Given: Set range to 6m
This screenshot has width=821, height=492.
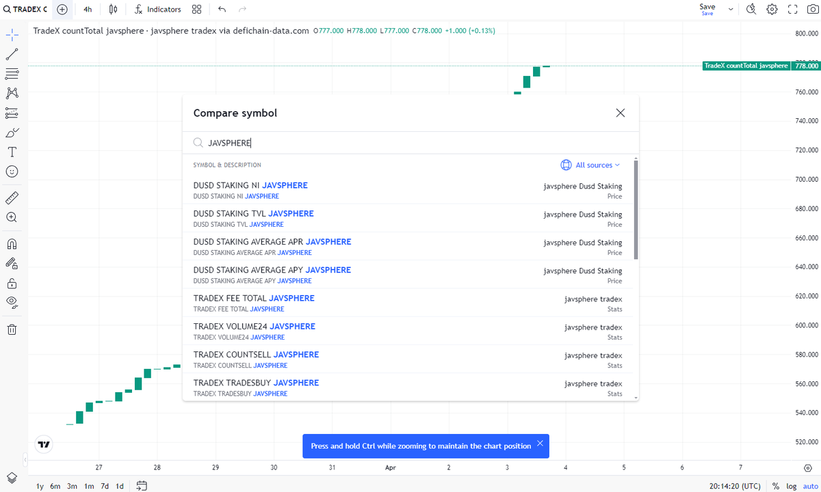Looking at the screenshot, I should pos(56,486).
